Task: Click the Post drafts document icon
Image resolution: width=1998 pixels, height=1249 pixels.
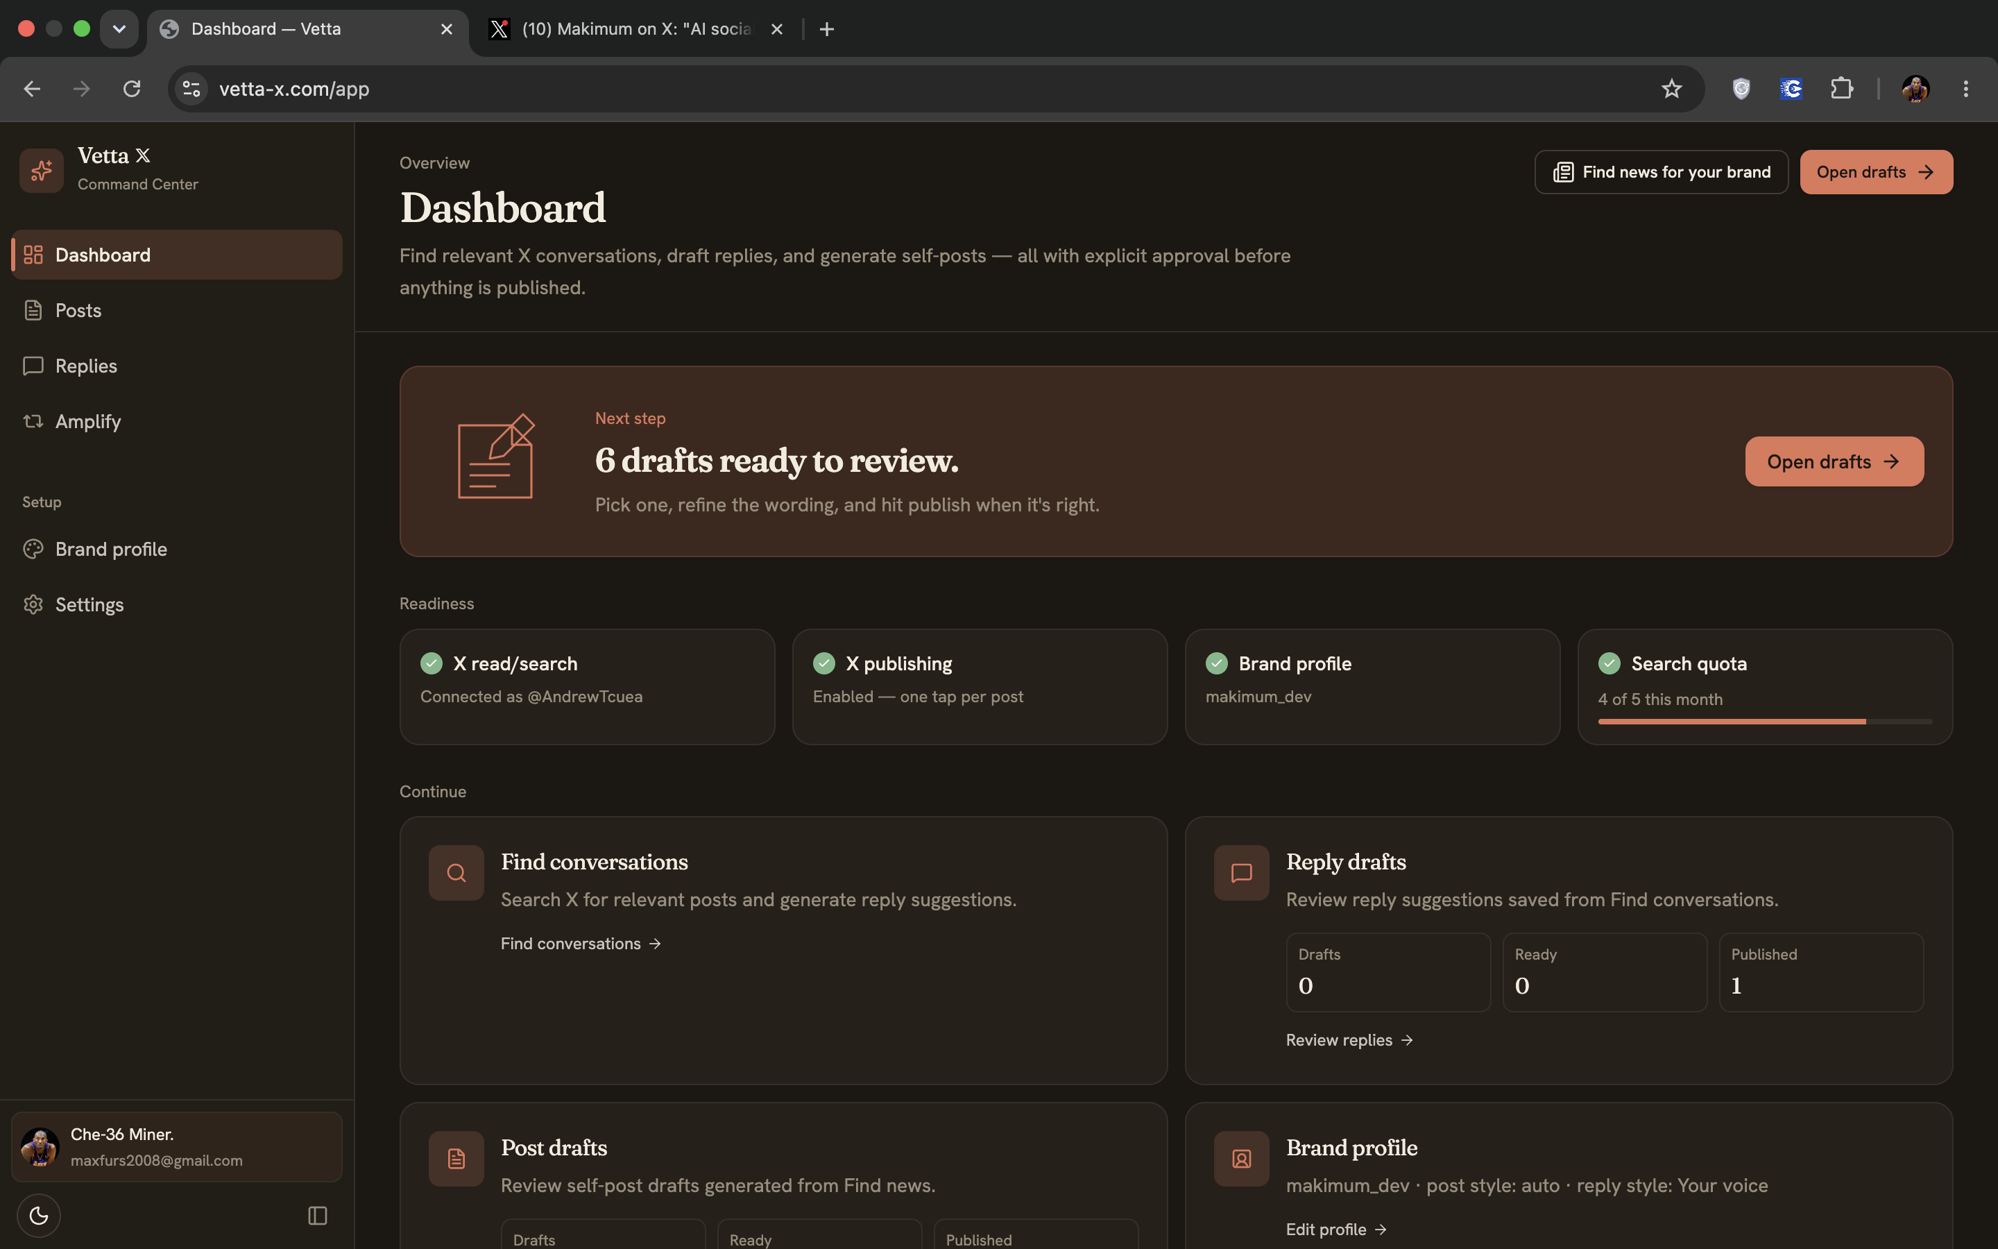Action: [456, 1159]
